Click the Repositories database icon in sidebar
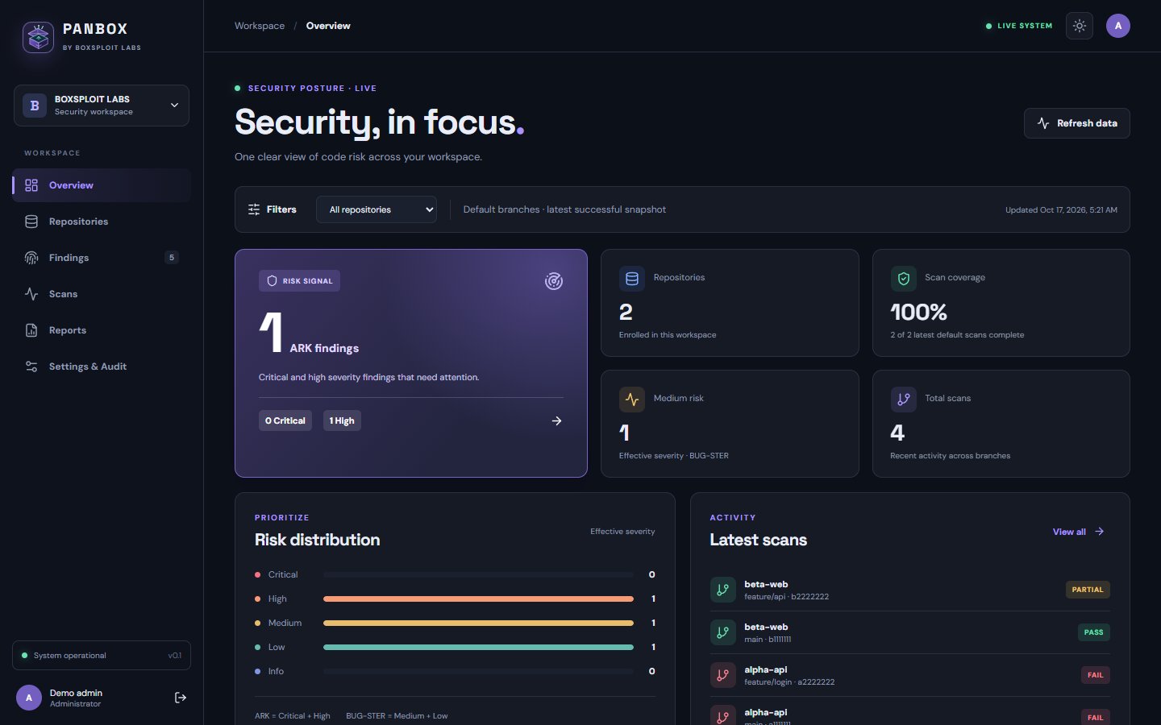This screenshot has width=1161, height=725. 31,222
